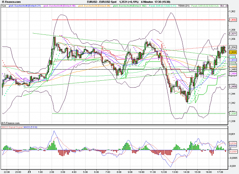The height and width of the screenshot is (174, 239).
Task: Click the magenta 1,3484 price tag
Action: tap(233, 73)
